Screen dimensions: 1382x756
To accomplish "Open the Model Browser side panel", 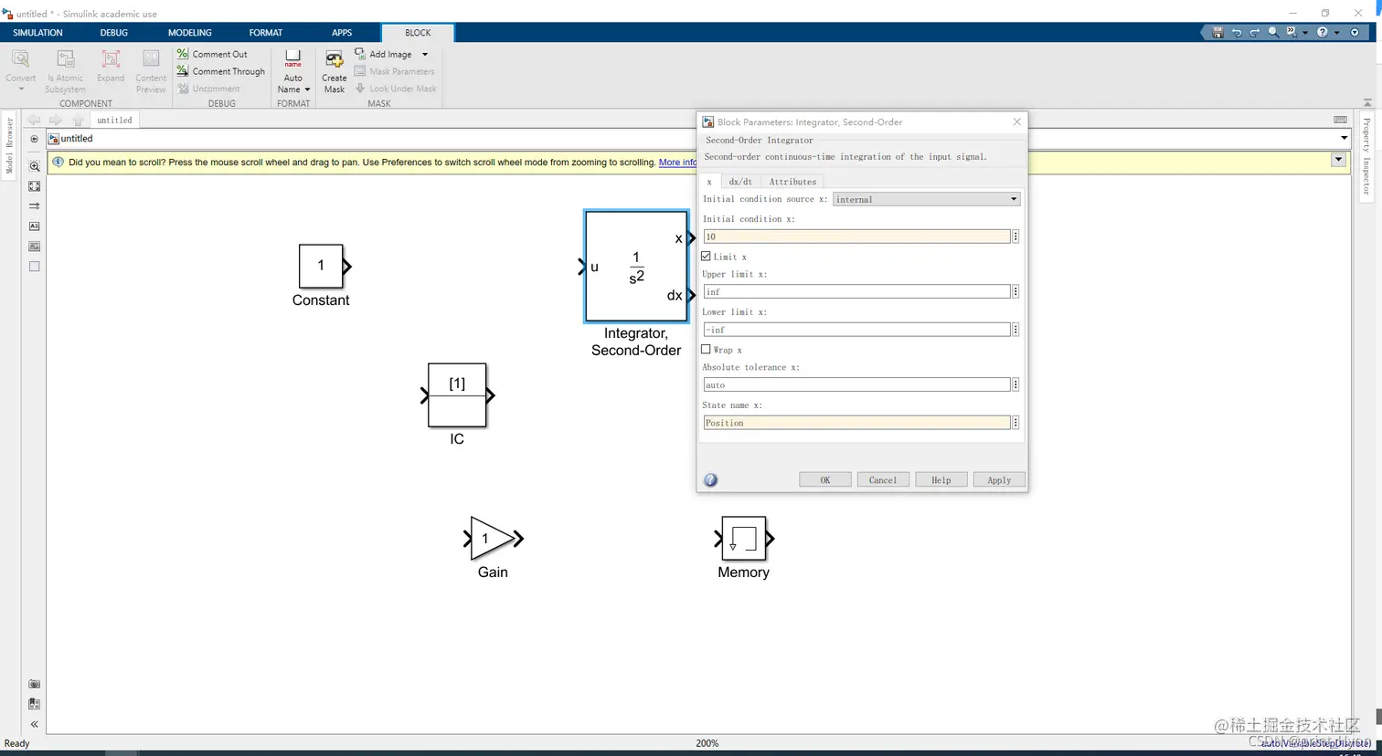I will (10, 145).
